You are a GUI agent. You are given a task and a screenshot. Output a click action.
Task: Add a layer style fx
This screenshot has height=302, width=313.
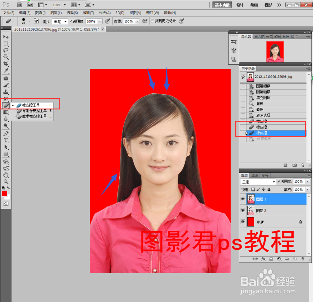tap(264, 259)
